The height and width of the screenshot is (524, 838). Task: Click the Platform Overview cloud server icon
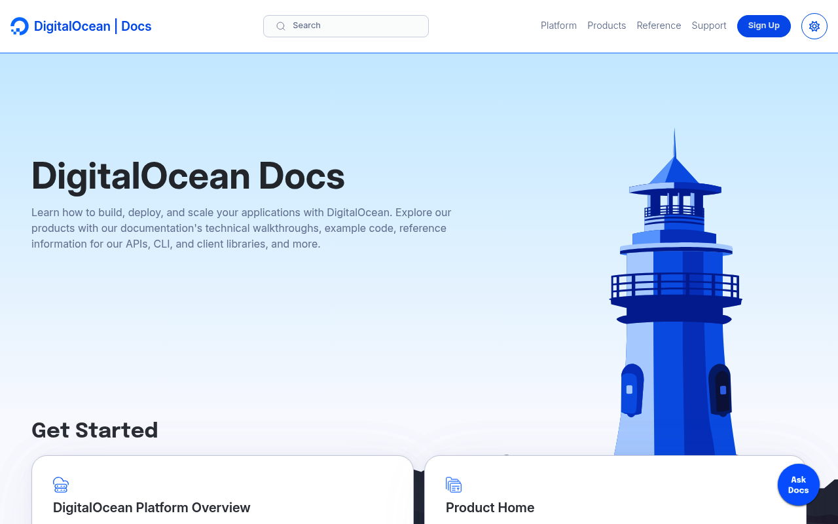(61, 485)
